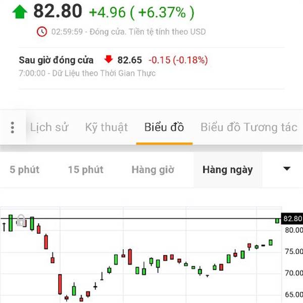Select the 15 phút interval
The image size is (303, 303).
[x=86, y=170]
